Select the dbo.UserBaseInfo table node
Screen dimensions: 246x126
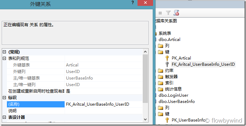tap(177, 102)
